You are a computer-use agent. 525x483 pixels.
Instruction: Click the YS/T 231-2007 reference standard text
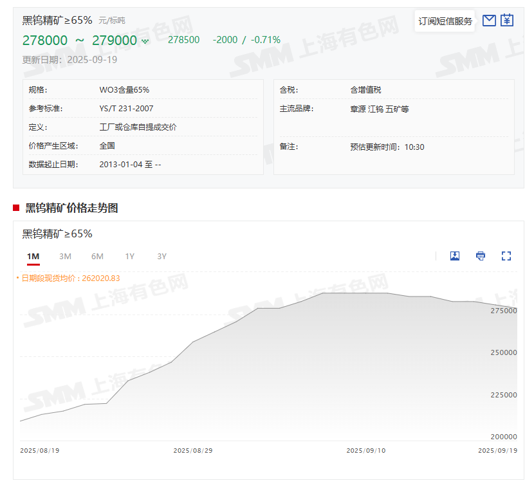coord(127,109)
